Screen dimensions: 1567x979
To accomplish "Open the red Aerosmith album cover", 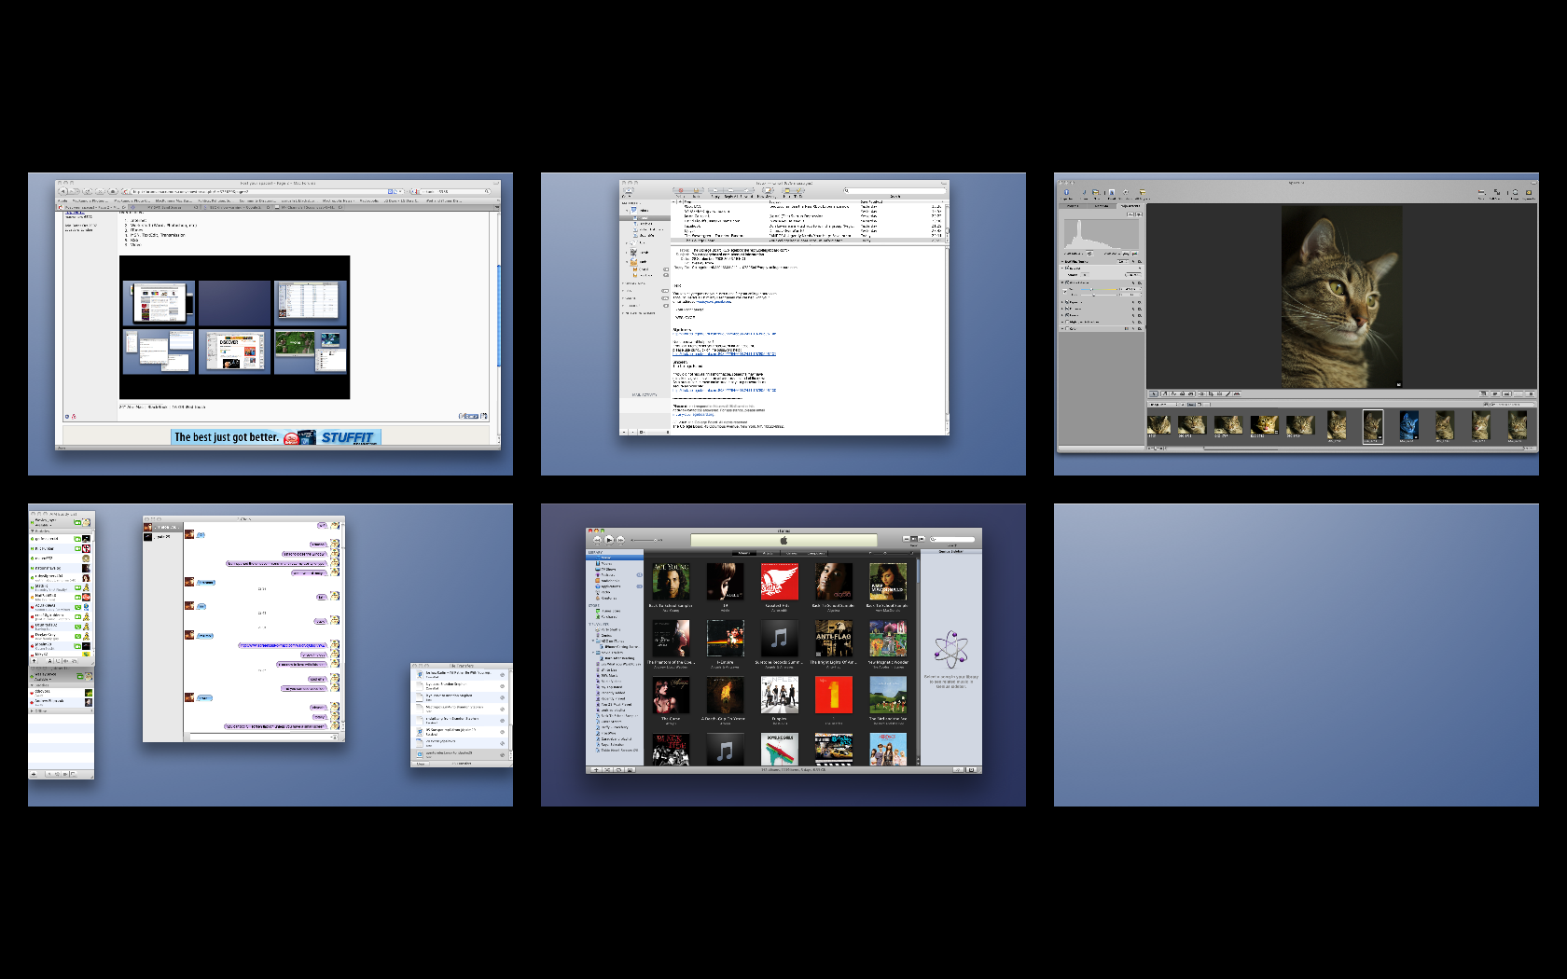I will pyautogui.click(x=780, y=582).
